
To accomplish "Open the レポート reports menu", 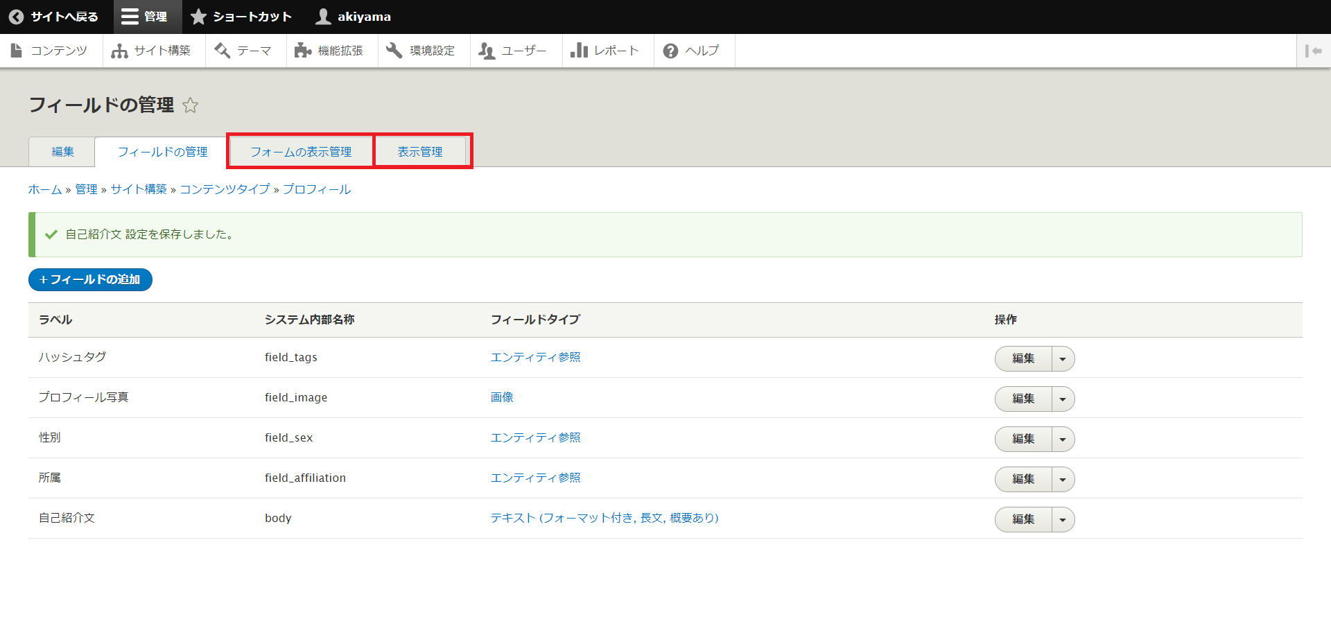I will pos(607,51).
